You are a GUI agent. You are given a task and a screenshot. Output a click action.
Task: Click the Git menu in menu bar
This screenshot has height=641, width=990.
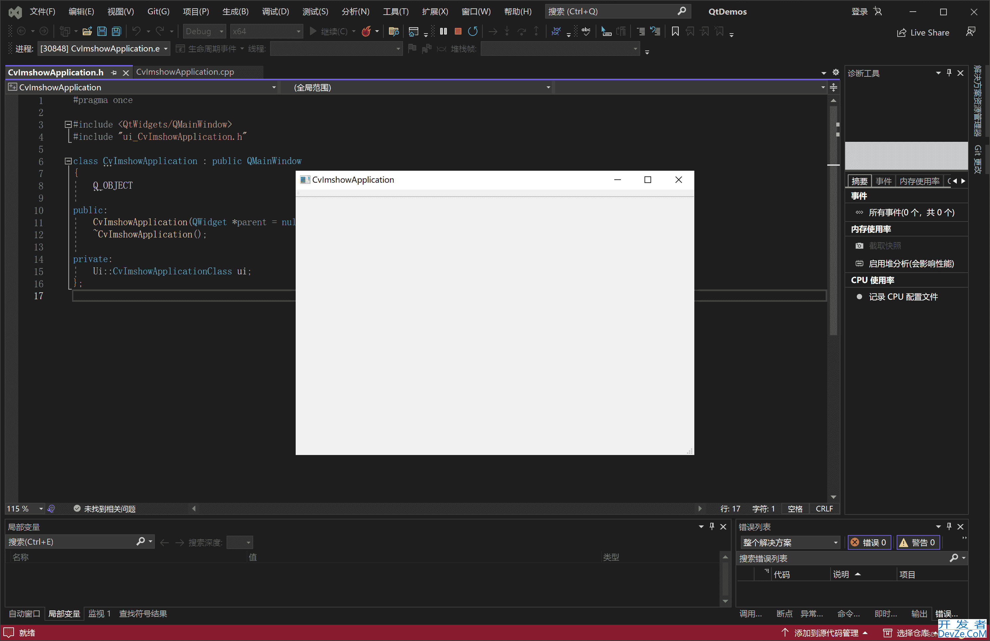click(x=158, y=11)
